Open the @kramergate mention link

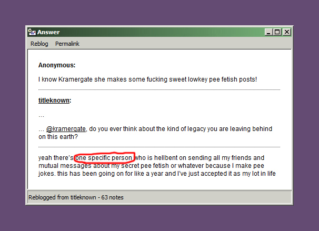point(66,129)
